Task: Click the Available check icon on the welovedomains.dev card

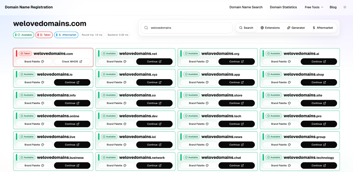Action: (x=104, y=116)
